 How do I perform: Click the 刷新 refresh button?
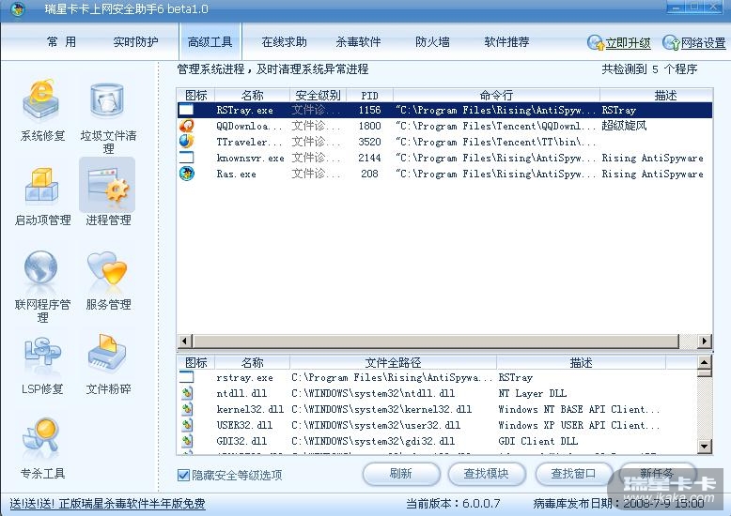[401, 474]
